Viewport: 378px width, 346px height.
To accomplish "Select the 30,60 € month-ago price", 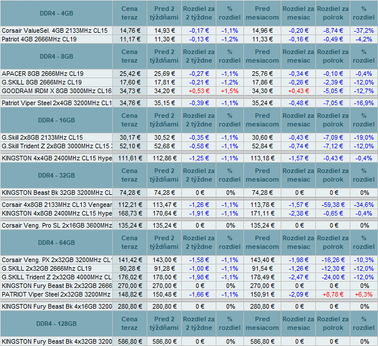I will [x=262, y=138].
